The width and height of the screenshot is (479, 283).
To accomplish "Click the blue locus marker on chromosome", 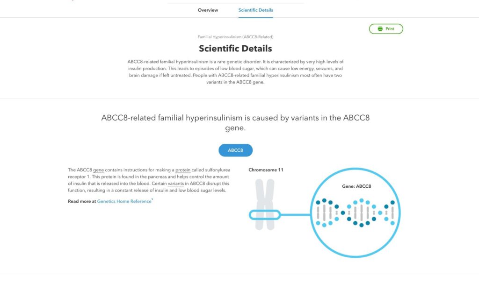I will 265,215.
